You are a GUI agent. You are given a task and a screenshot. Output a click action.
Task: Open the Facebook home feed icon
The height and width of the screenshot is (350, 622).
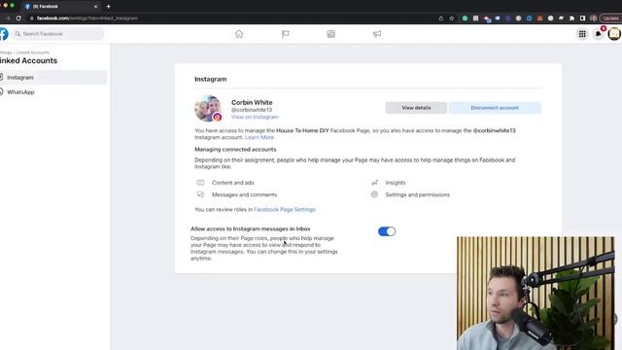coord(239,34)
